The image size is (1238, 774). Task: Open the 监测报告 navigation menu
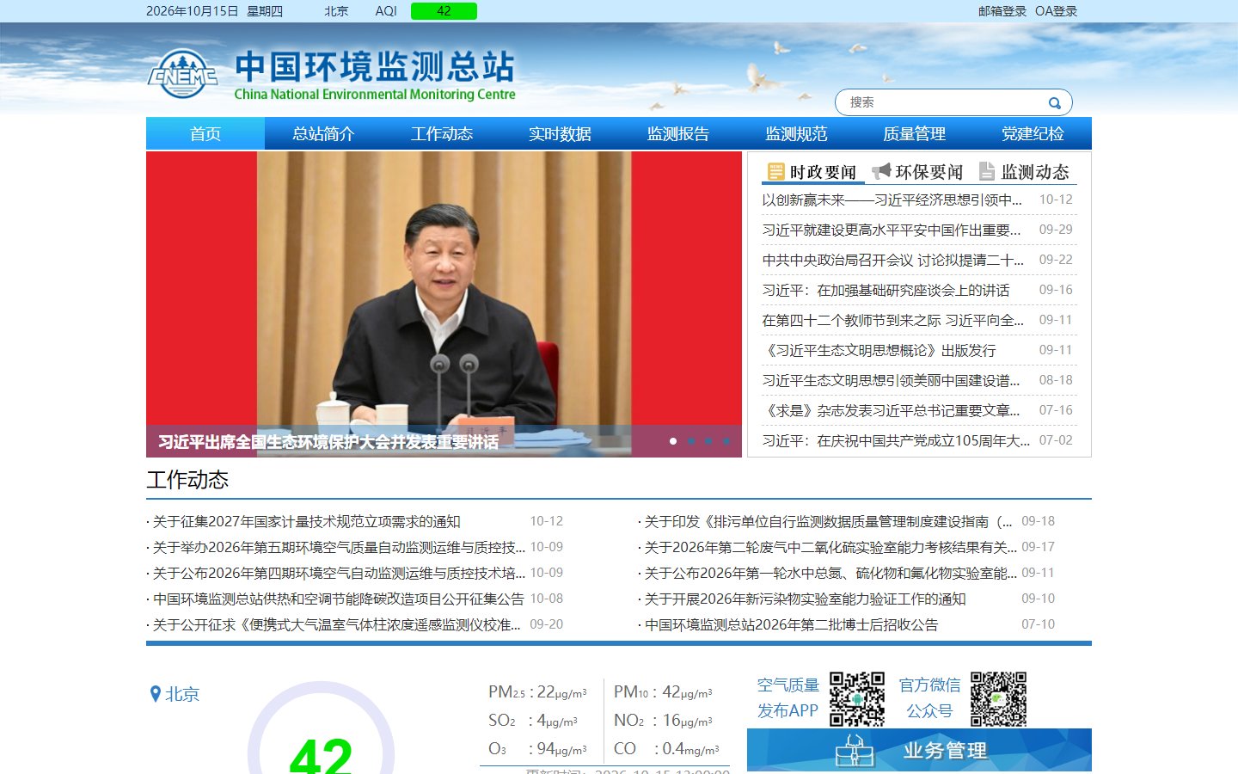pos(678,134)
